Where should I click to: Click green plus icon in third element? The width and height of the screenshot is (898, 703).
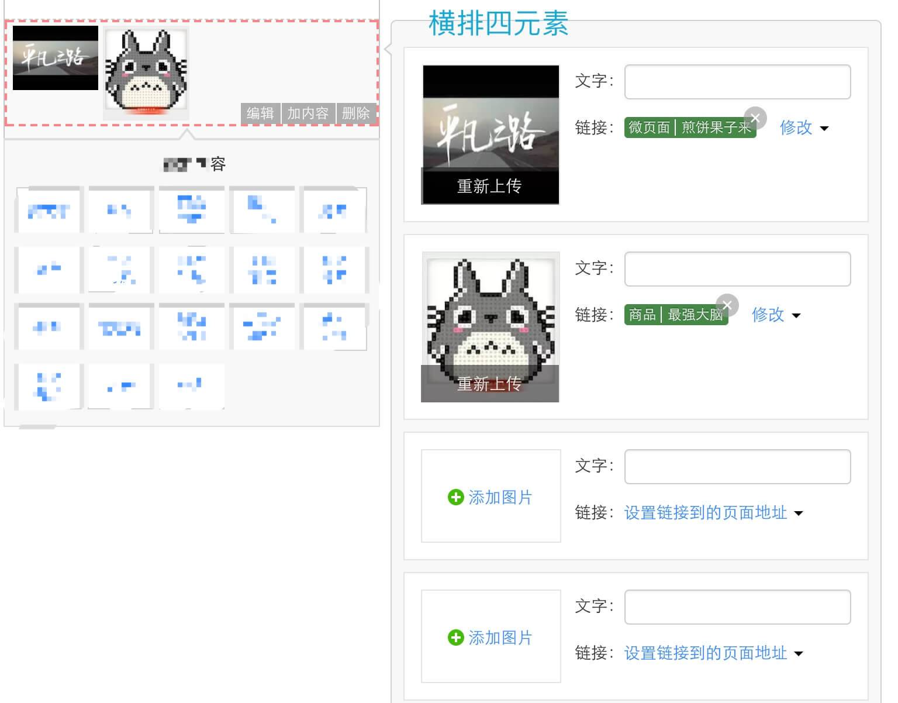(455, 497)
